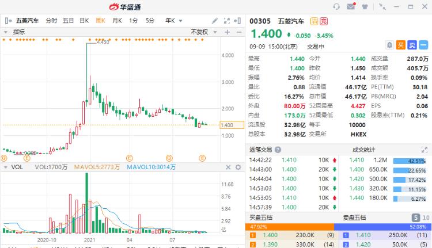Select the 14:57:39 trade row
This screenshot has width=432, height=248.
(x=293, y=207)
